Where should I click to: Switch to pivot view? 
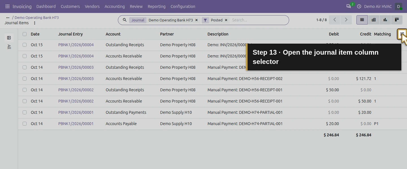pos(374,20)
